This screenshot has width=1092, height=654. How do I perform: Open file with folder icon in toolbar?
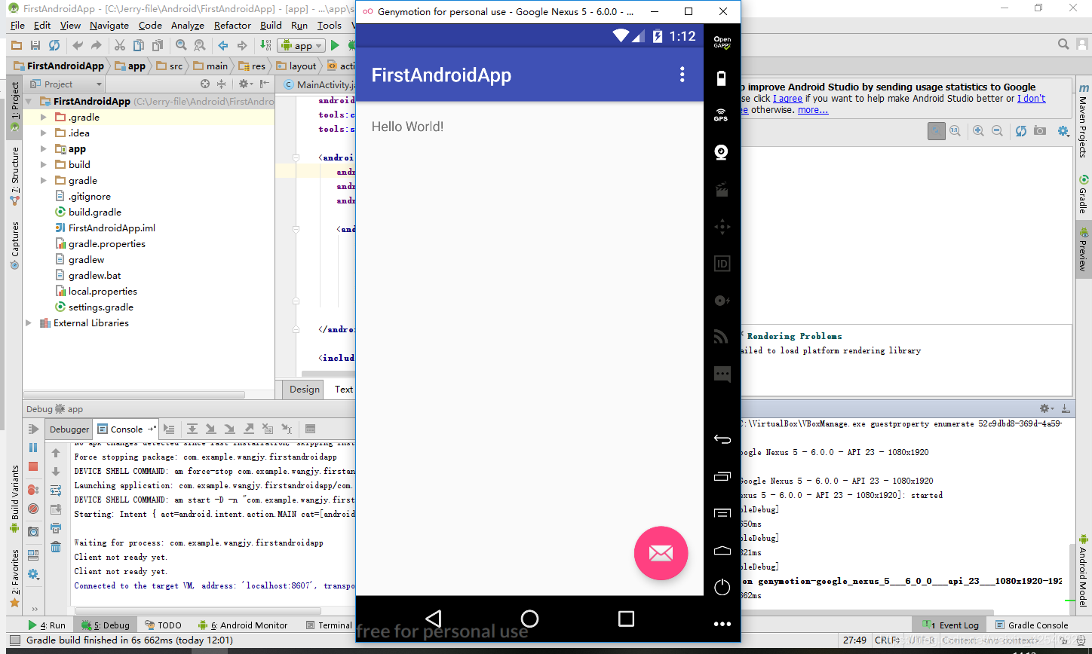point(16,45)
